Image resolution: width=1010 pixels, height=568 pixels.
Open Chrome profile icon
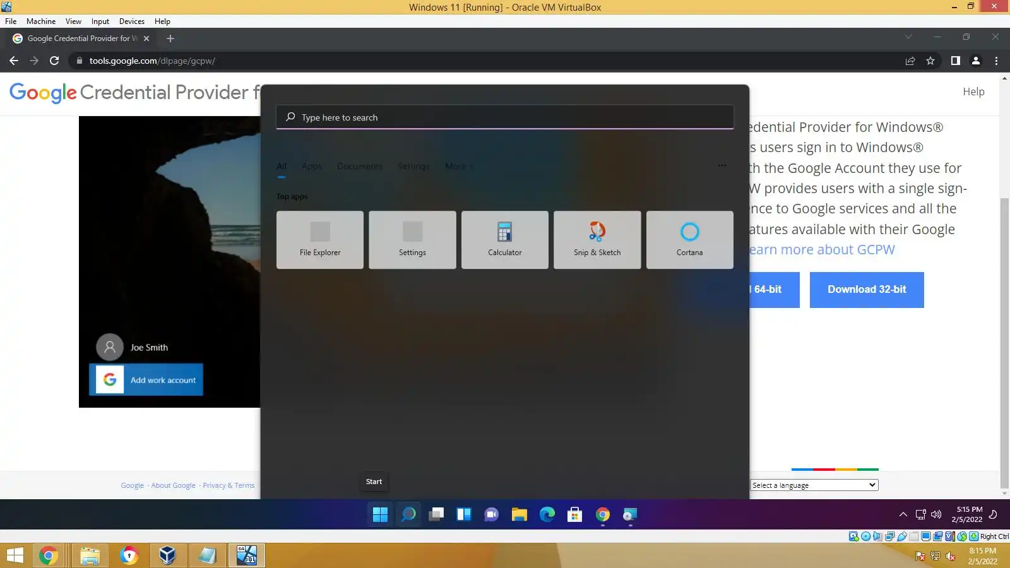tap(976, 61)
